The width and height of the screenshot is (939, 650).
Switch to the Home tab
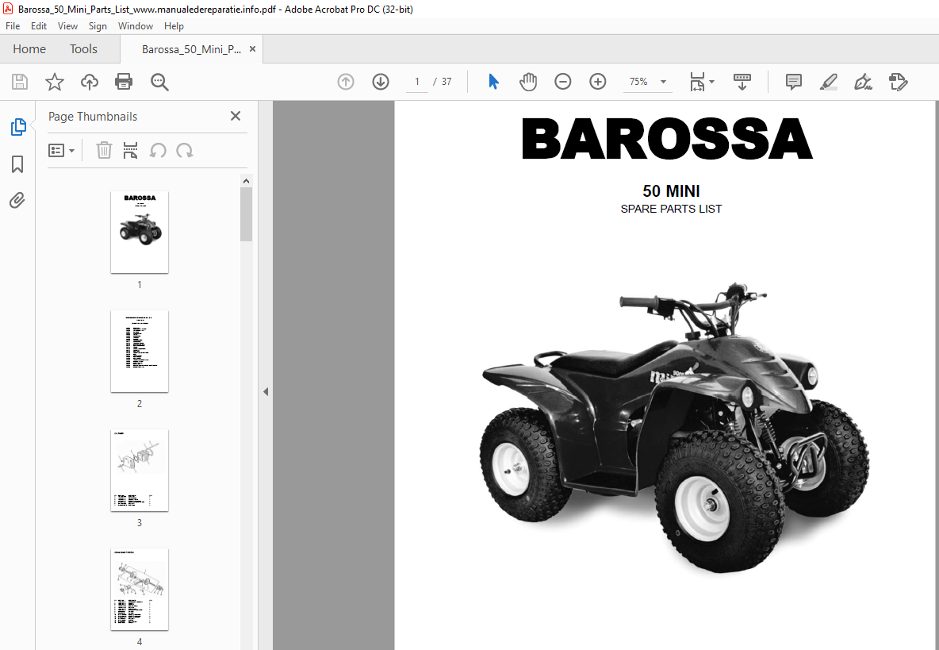click(29, 49)
